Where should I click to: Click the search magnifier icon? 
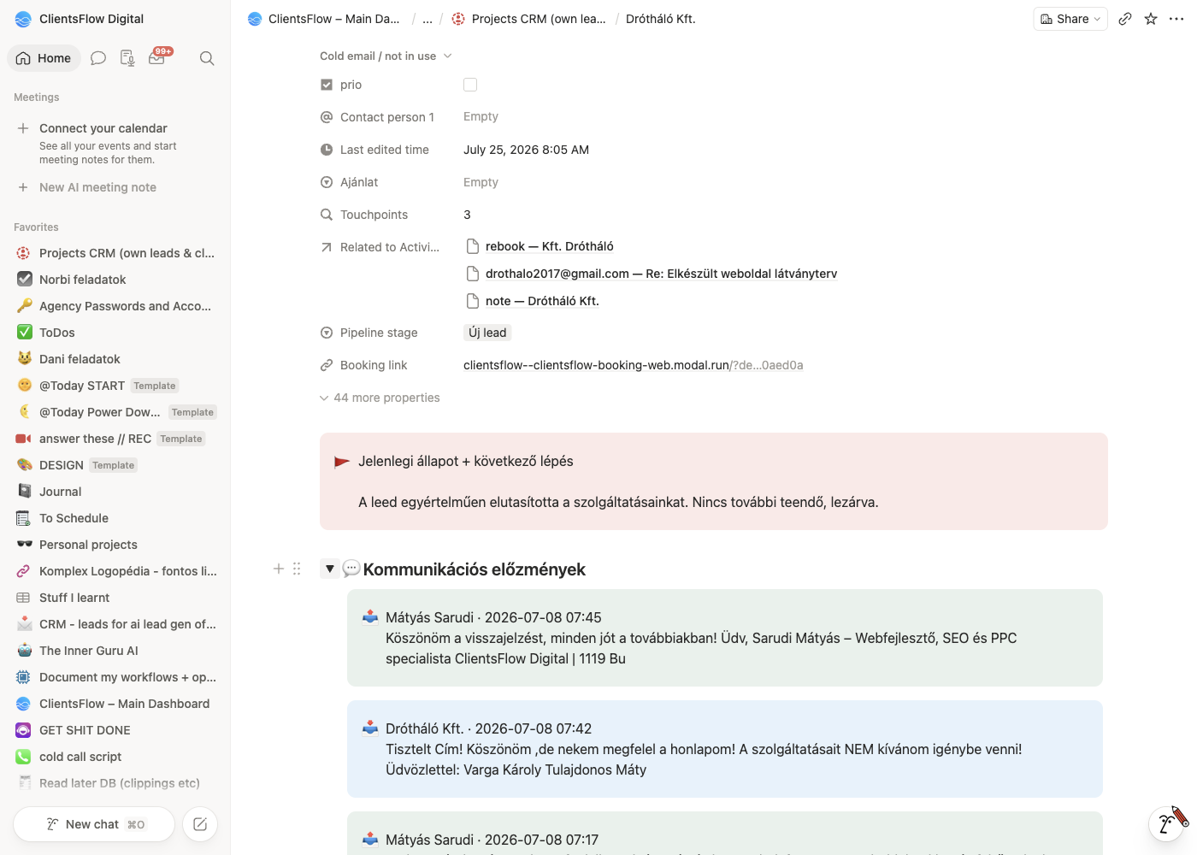point(207,58)
